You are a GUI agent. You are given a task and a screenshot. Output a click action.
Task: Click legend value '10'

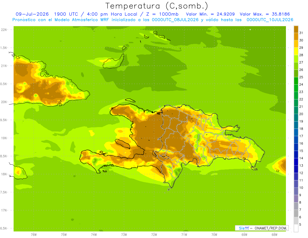coord(301,188)
